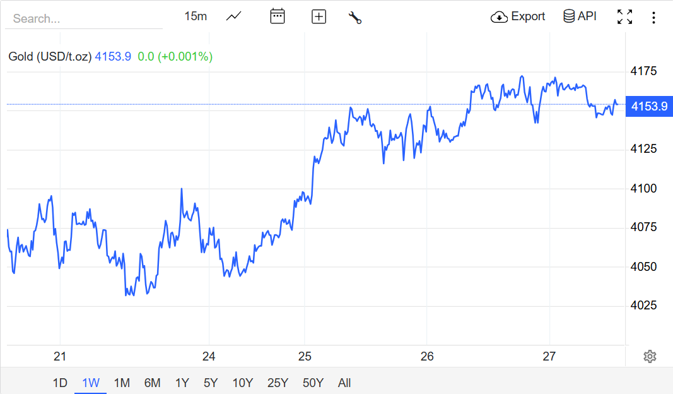
Task: Export the gold chart data
Action: coord(518,16)
